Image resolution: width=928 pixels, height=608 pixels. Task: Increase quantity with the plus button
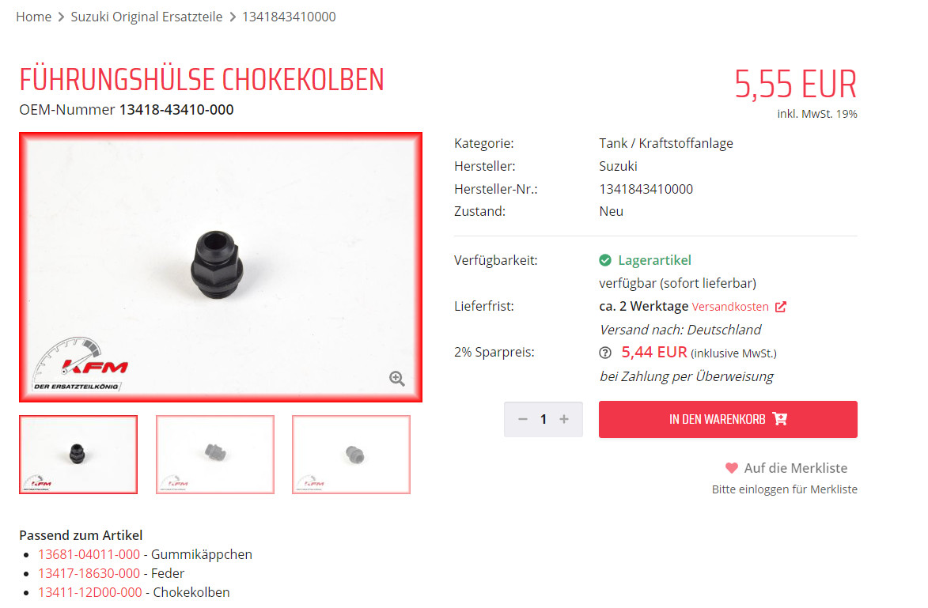pyautogui.click(x=564, y=419)
